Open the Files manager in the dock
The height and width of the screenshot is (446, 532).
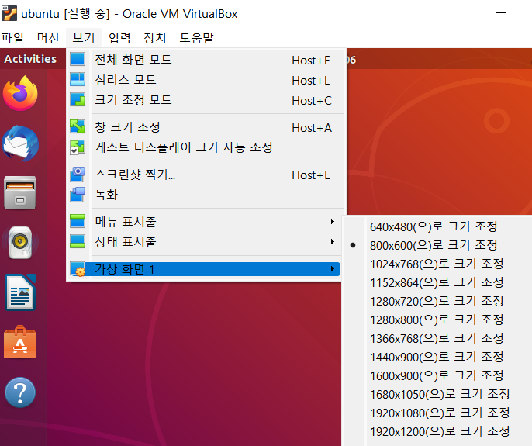pos(20,193)
